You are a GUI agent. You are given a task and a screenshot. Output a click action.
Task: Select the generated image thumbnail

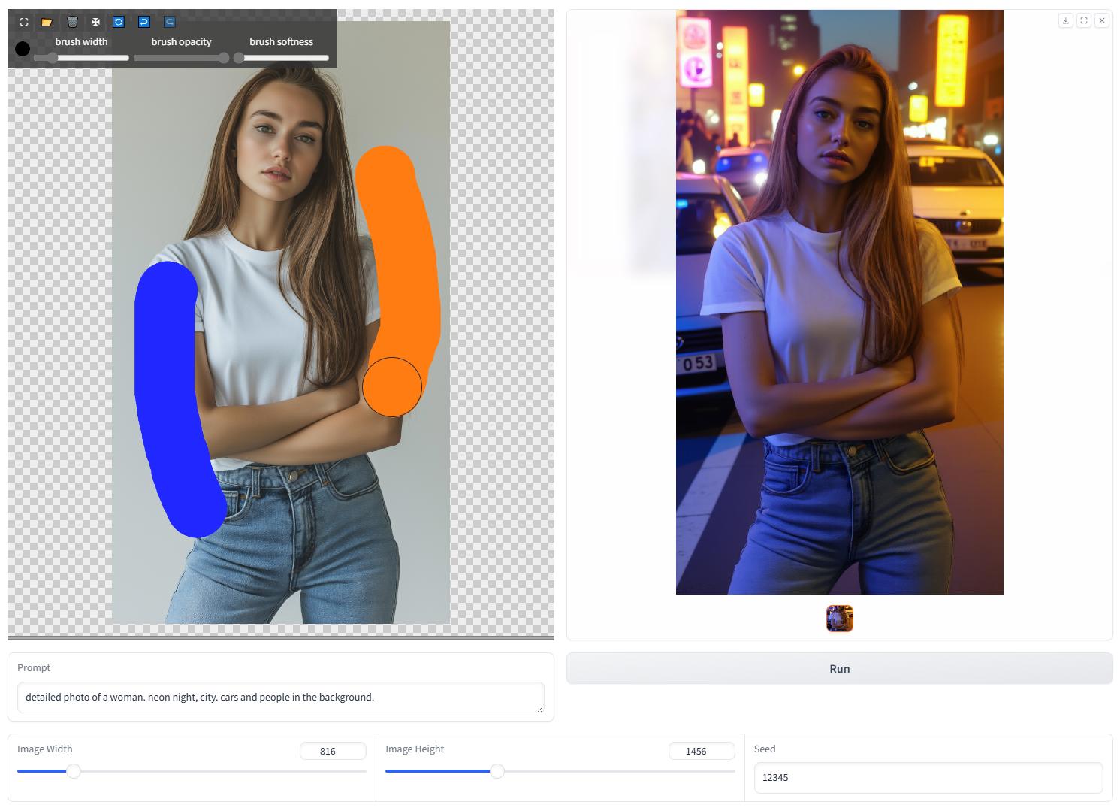[x=839, y=618]
